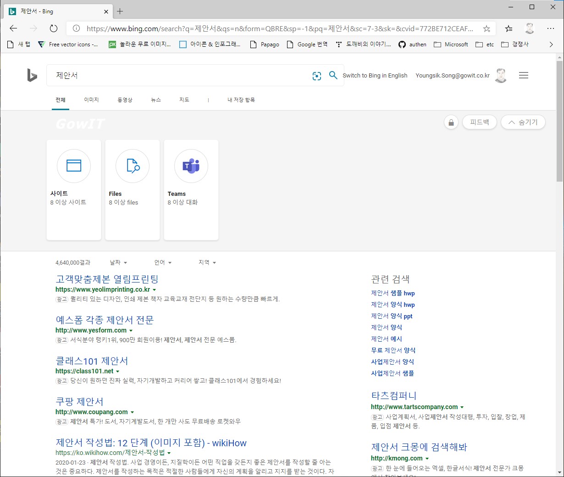Click Switch to Bing in English
Screen dimensions: 564x477
pyautogui.click(x=375, y=75)
